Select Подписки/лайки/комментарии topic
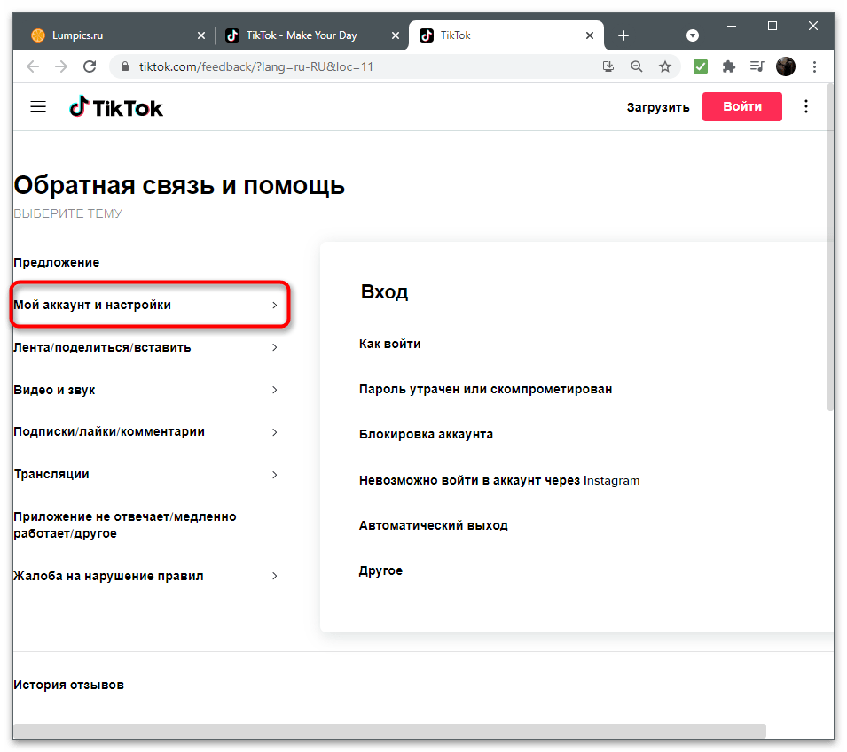Image resolution: width=847 pixels, height=752 pixels. pyautogui.click(x=109, y=431)
